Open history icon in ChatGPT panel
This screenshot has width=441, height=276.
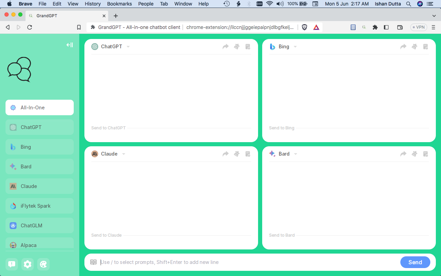[x=248, y=47]
